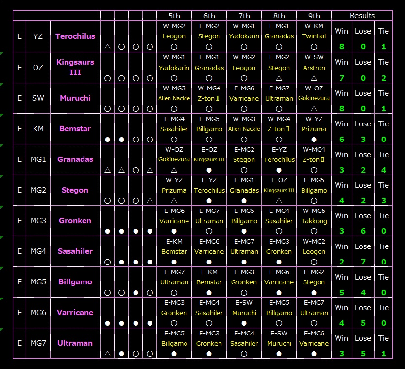Select Alien Nackle opponent in the Muruchi row
This screenshot has height=369, width=405.
174,98
